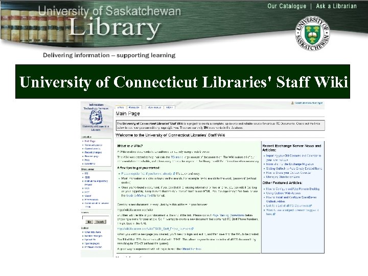Open Special pages in the toolbox
Screen dimensions: 368x276
pos(92,244)
